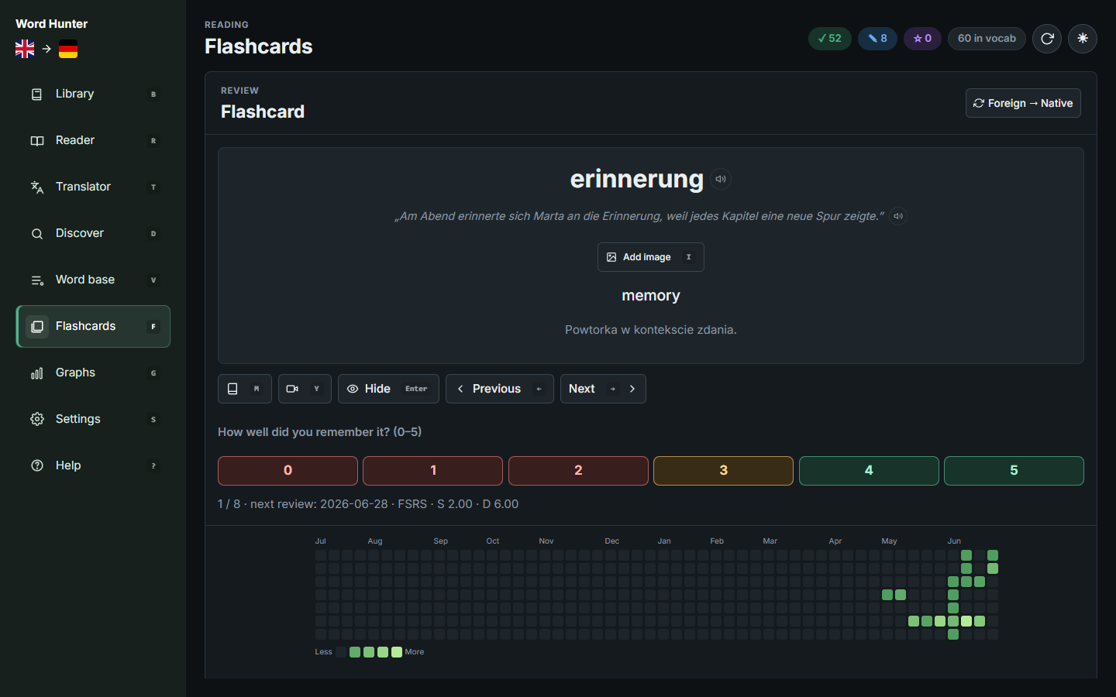
Task: Click the Reader open-book icon
Action: 36,141
